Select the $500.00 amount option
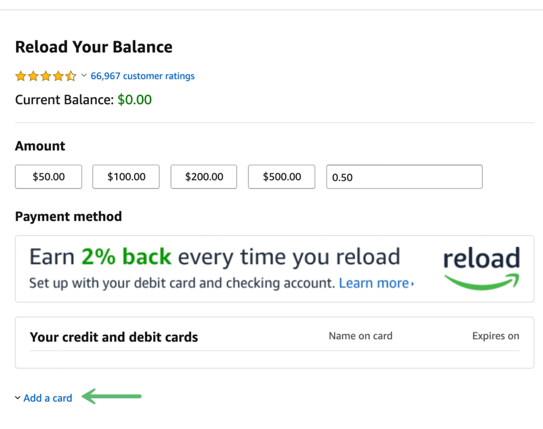Image resolution: width=543 pixels, height=429 pixels. coord(282,176)
